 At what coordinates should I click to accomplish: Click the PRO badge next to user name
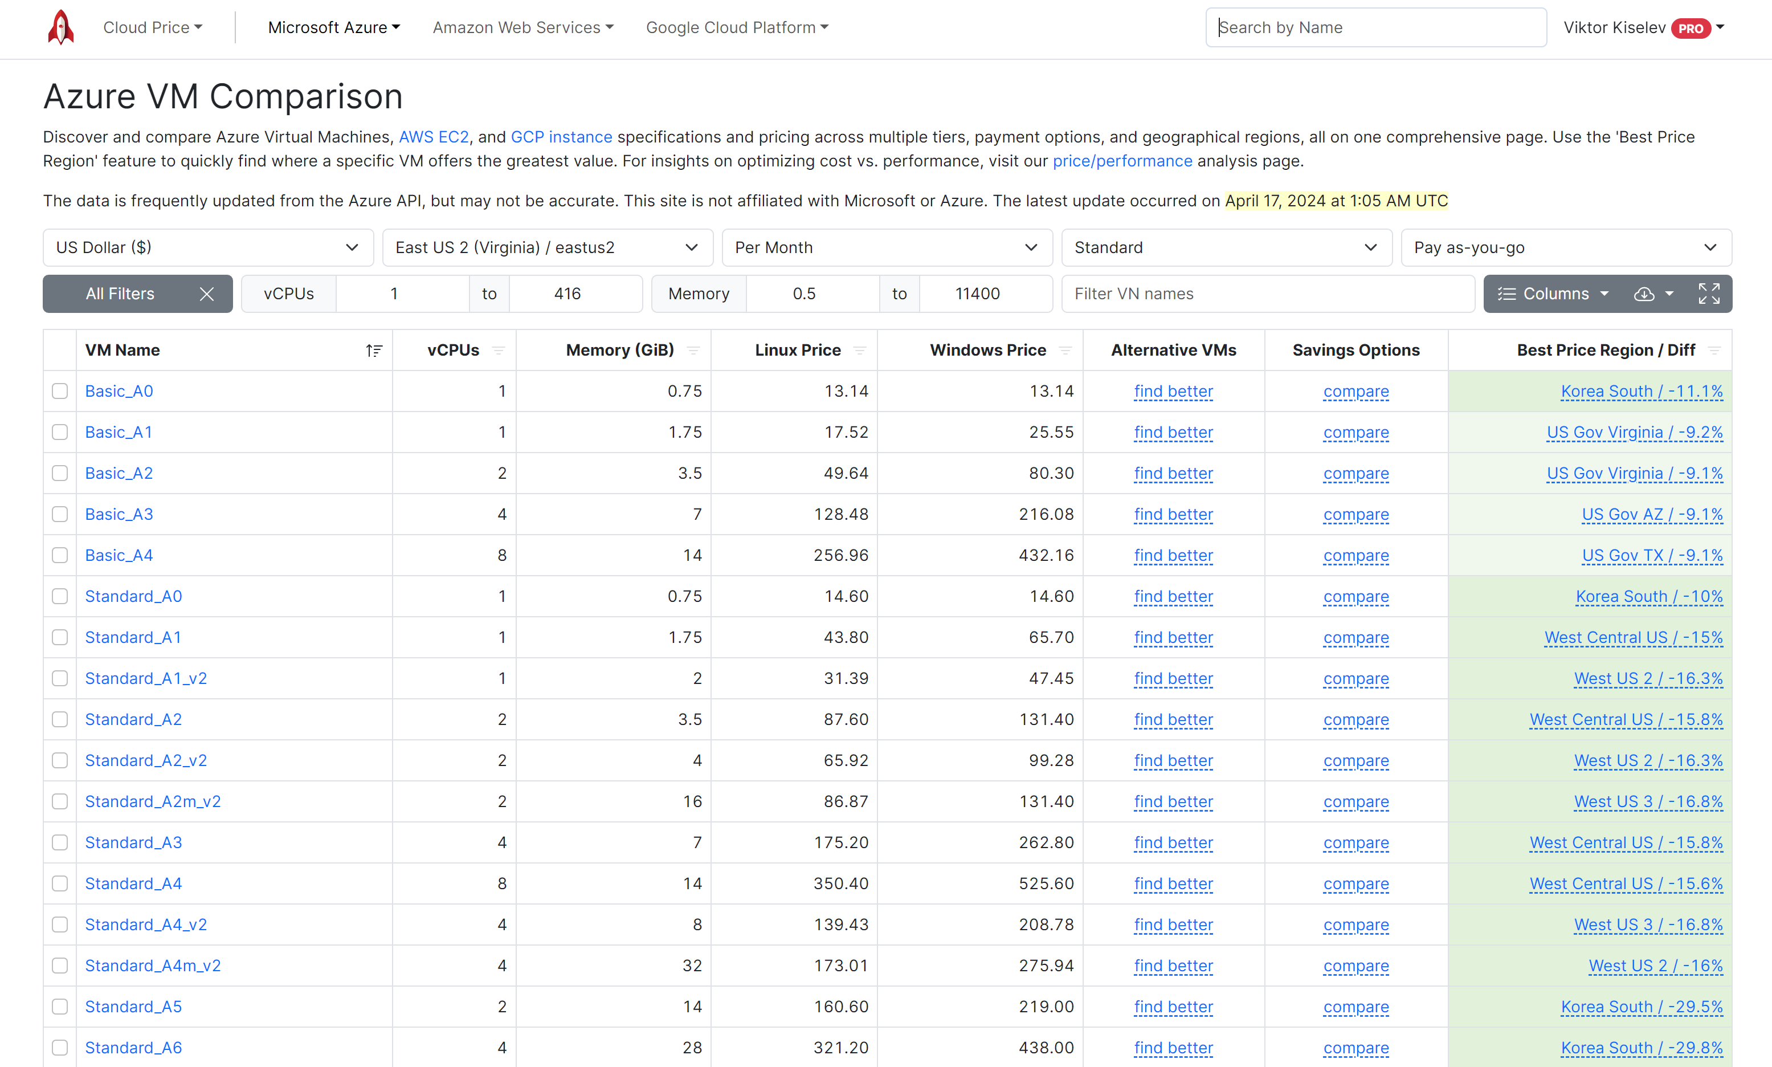1691,28
